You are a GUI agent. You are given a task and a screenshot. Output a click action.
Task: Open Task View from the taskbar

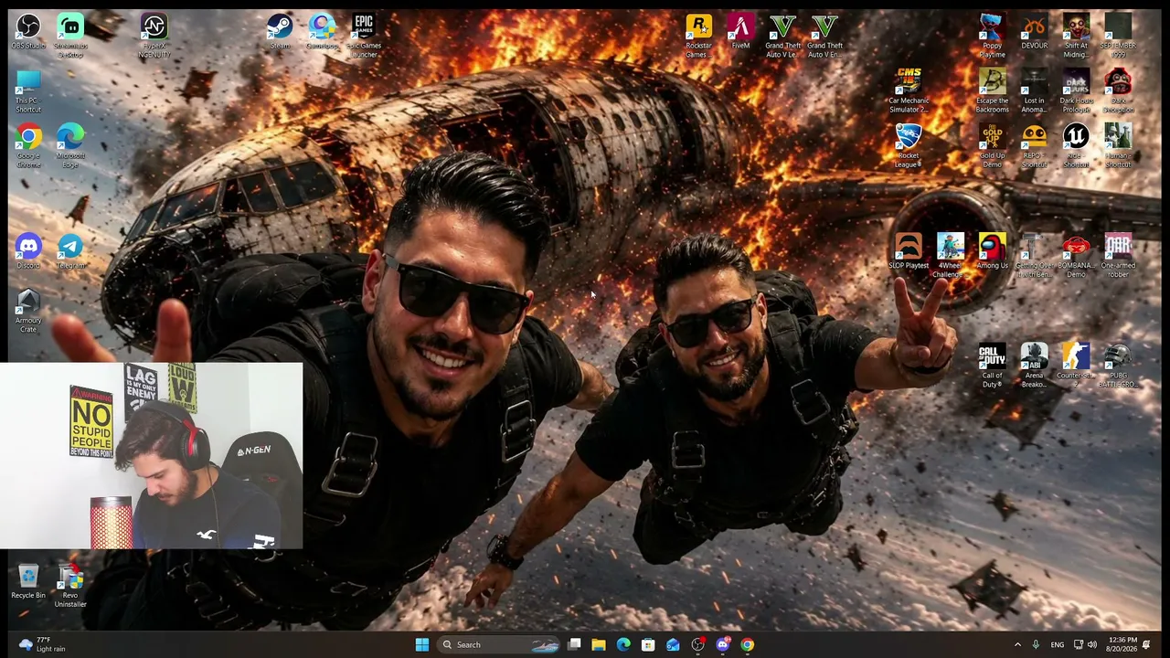pos(574,644)
